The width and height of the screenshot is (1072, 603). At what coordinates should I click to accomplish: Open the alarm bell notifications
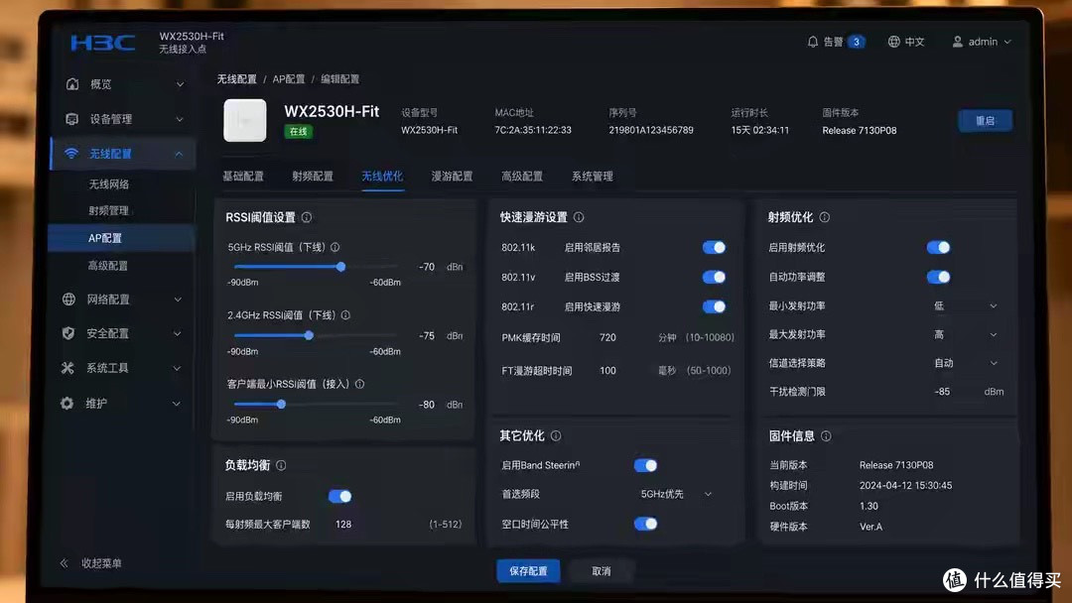coord(812,42)
